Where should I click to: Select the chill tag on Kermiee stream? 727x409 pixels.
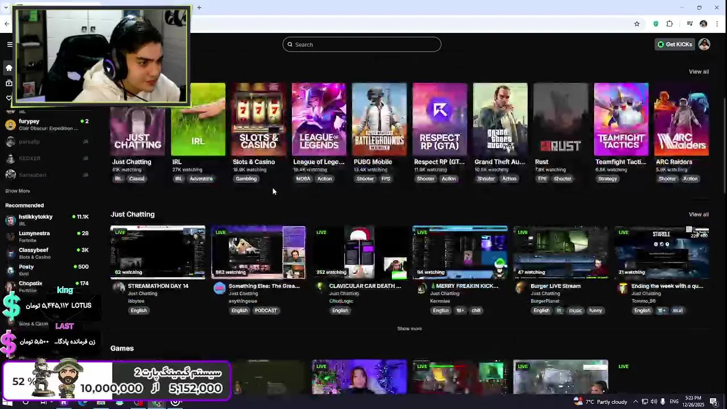tap(476, 311)
